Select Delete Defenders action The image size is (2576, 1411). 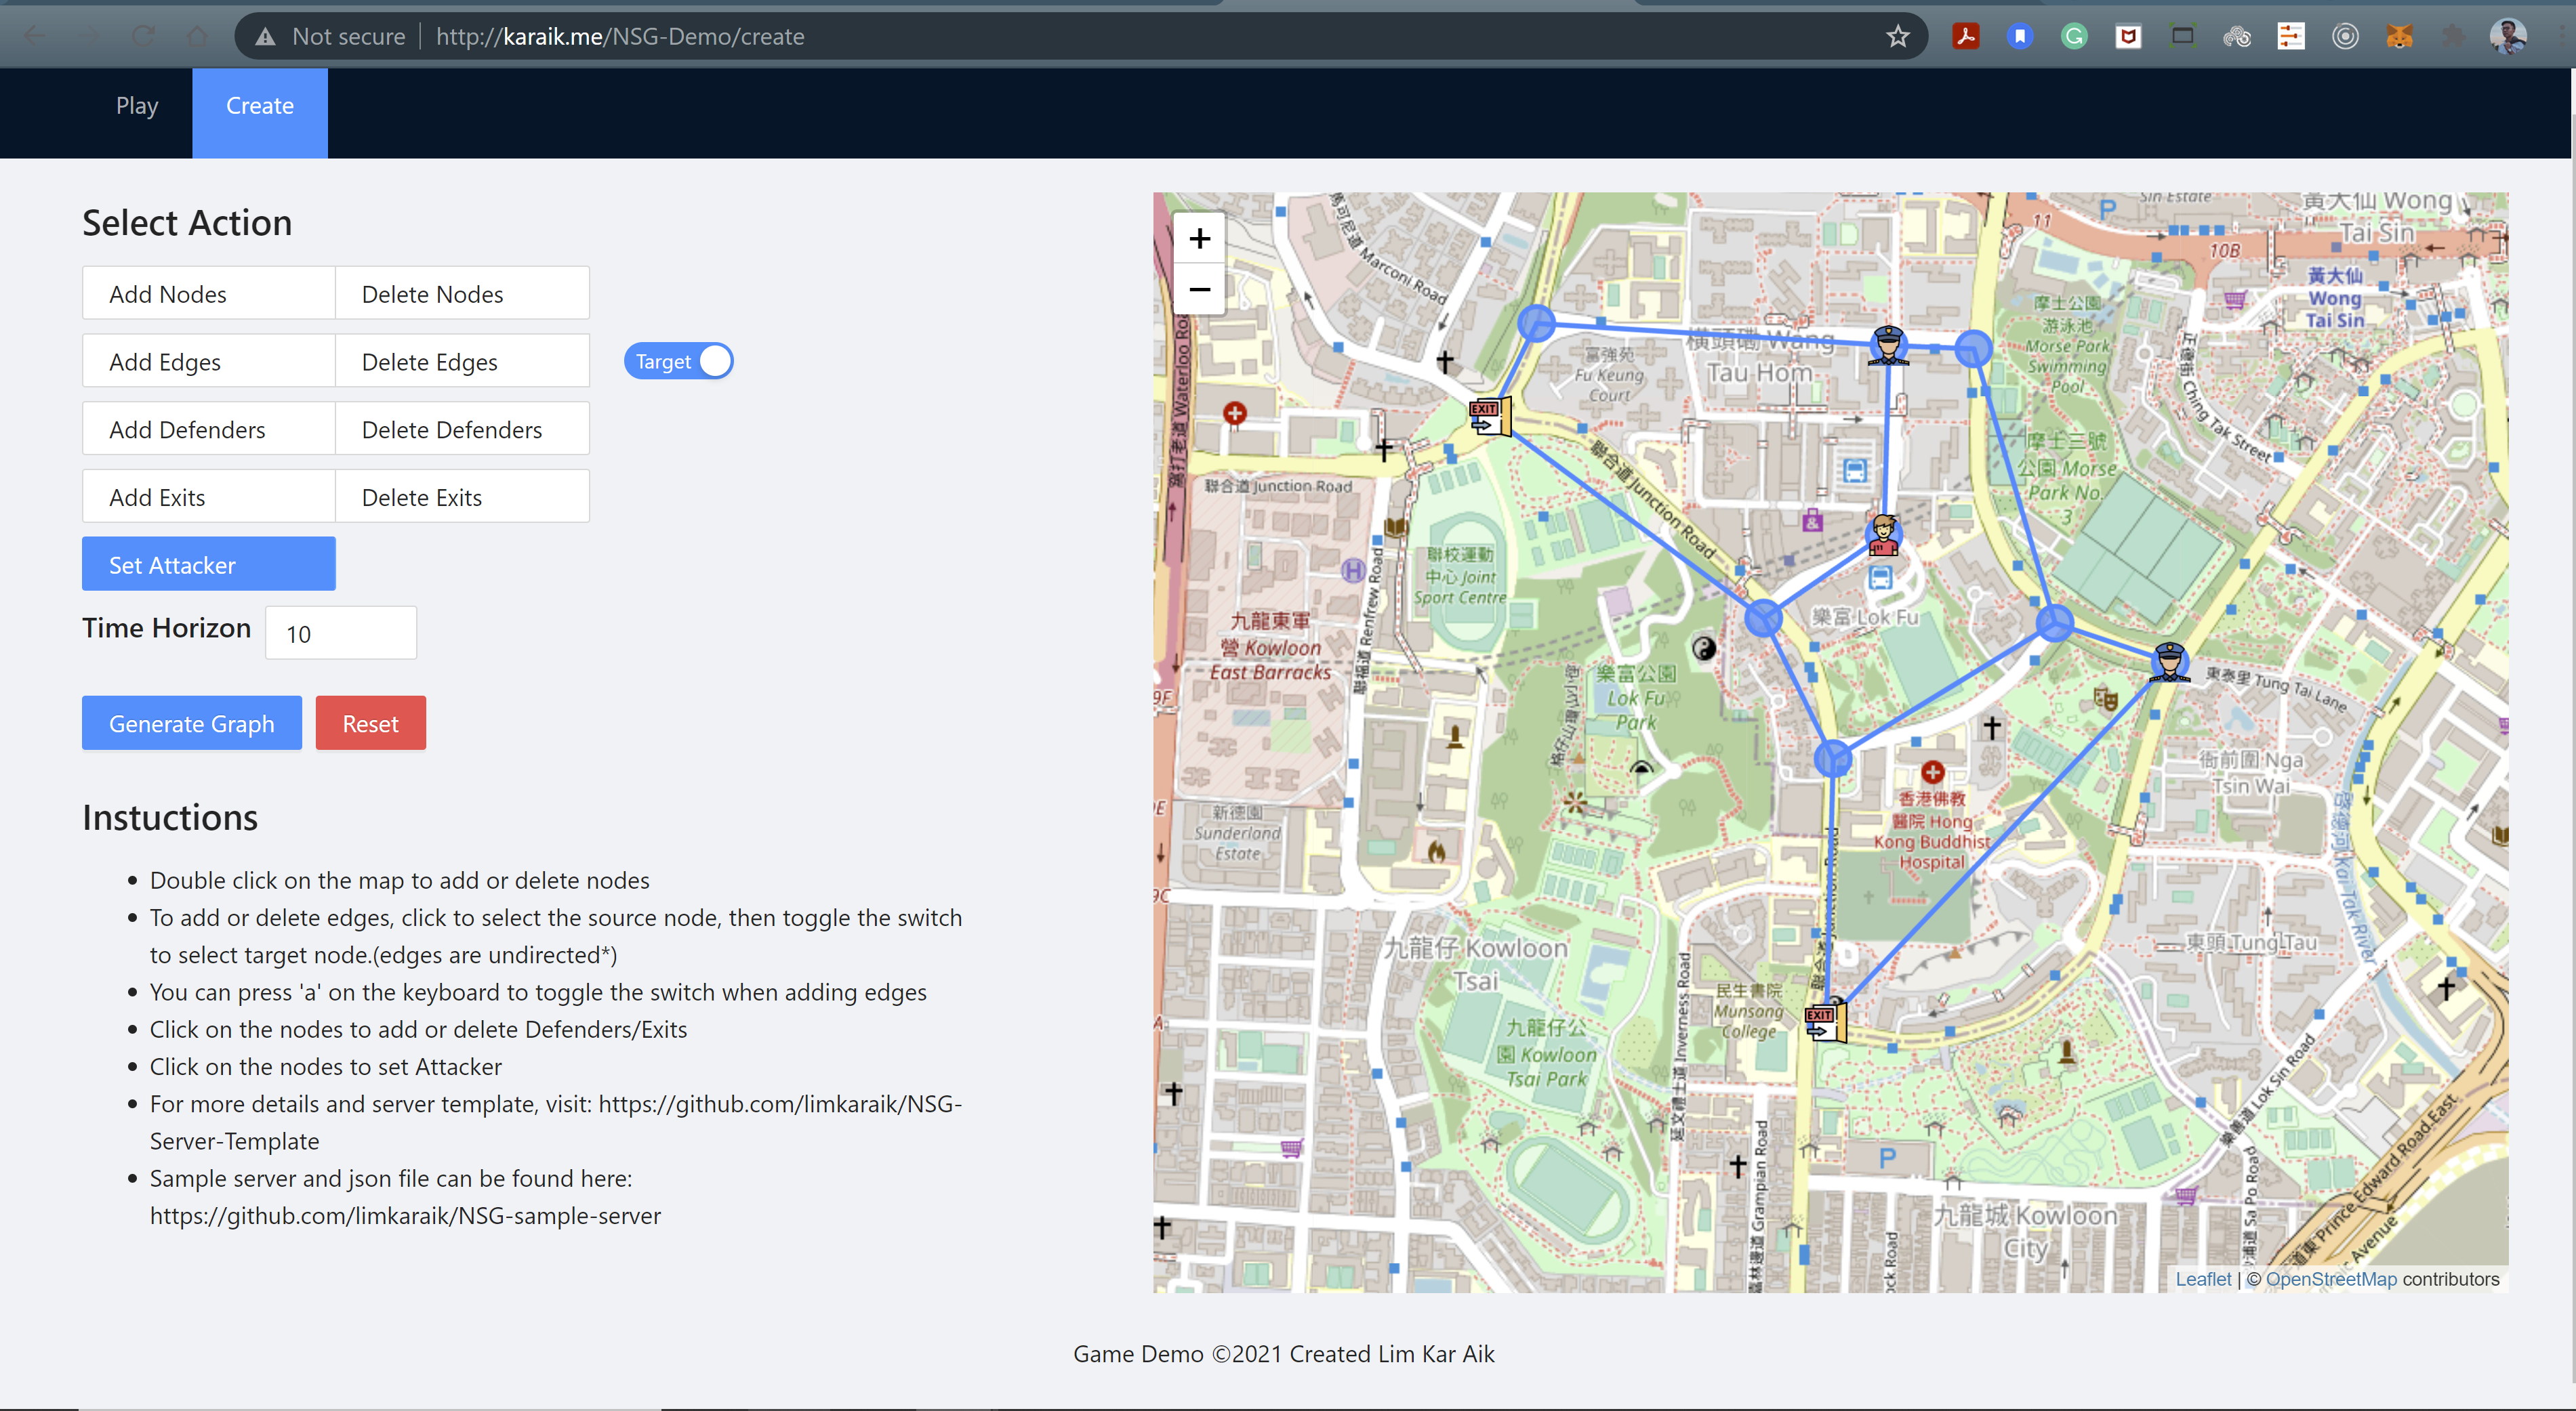pyautogui.click(x=462, y=429)
